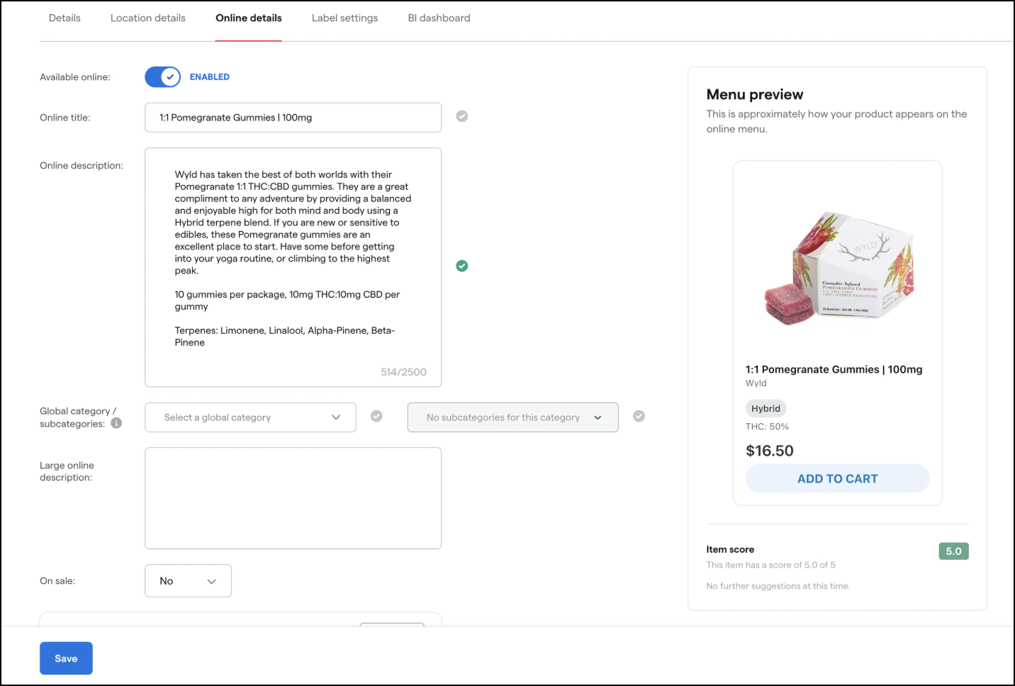Click the gray checkmark beside Online title

(x=462, y=116)
